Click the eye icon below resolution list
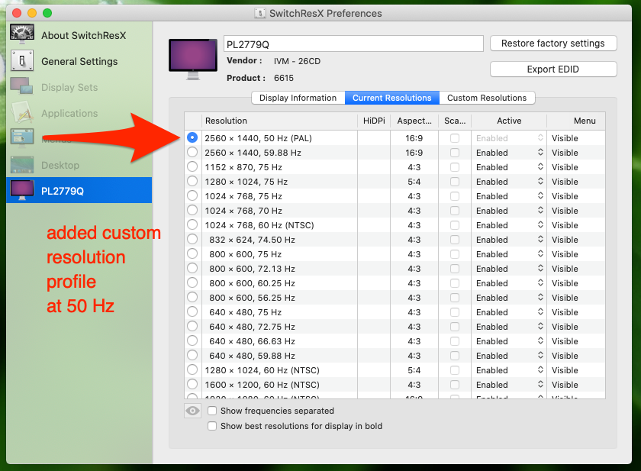 click(x=192, y=411)
